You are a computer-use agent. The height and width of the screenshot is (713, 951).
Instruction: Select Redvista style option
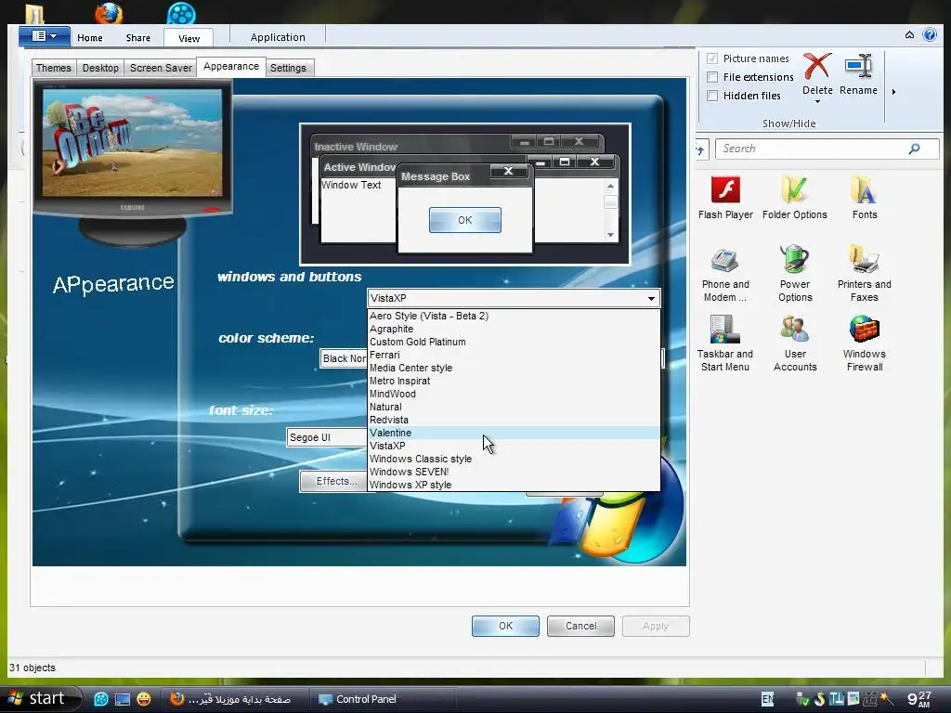click(514, 420)
